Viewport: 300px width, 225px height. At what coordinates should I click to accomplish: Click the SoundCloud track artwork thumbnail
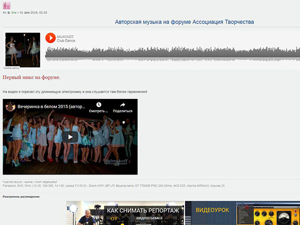23,49
